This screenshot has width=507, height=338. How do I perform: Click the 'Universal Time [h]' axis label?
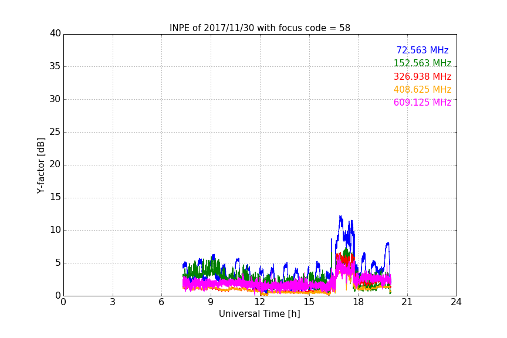pyautogui.click(x=259, y=314)
